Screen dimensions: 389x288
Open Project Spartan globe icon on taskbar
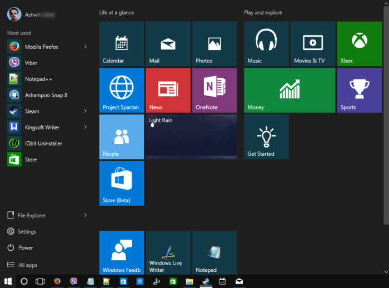[140, 281]
